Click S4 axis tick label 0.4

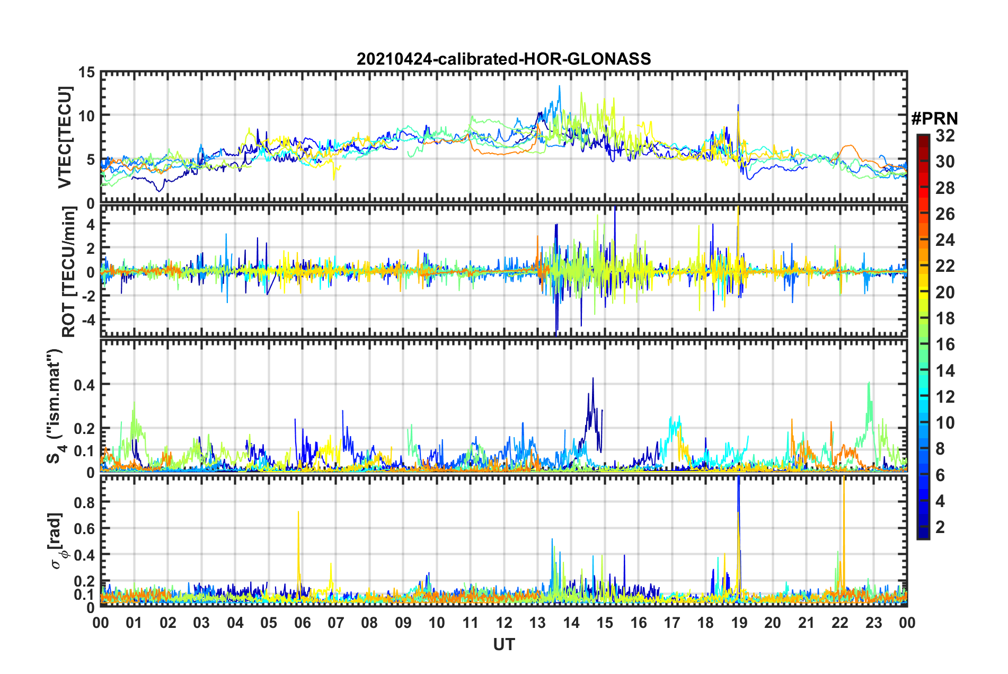pyautogui.click(x=85, y=385)
